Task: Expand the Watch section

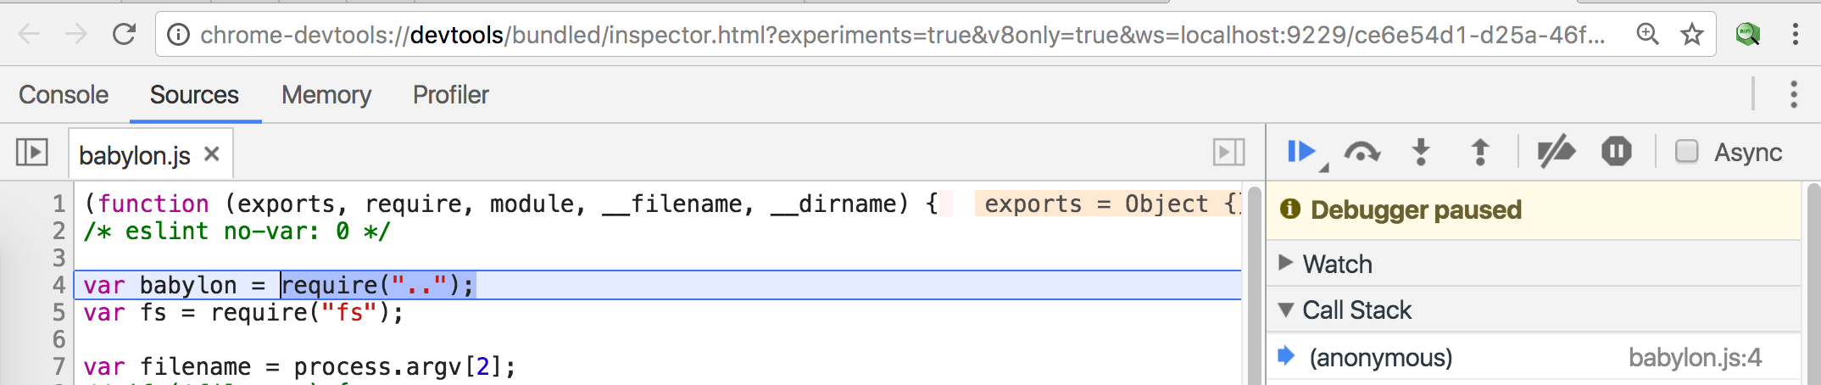Action: click(1285, 263)
